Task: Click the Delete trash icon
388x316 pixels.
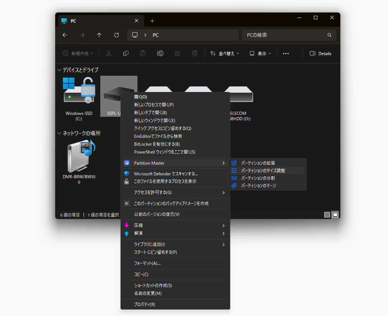Action: click(195, 53)
